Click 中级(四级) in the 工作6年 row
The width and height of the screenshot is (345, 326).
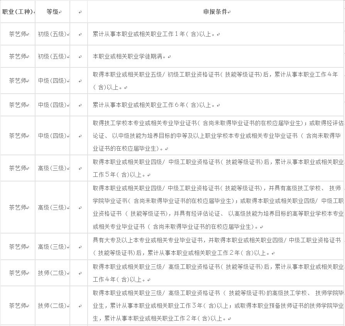tap(52, 105)
